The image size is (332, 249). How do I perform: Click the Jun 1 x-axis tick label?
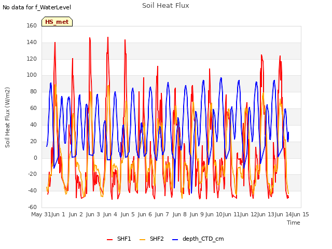pyautogui.click(x=58, y=214)
